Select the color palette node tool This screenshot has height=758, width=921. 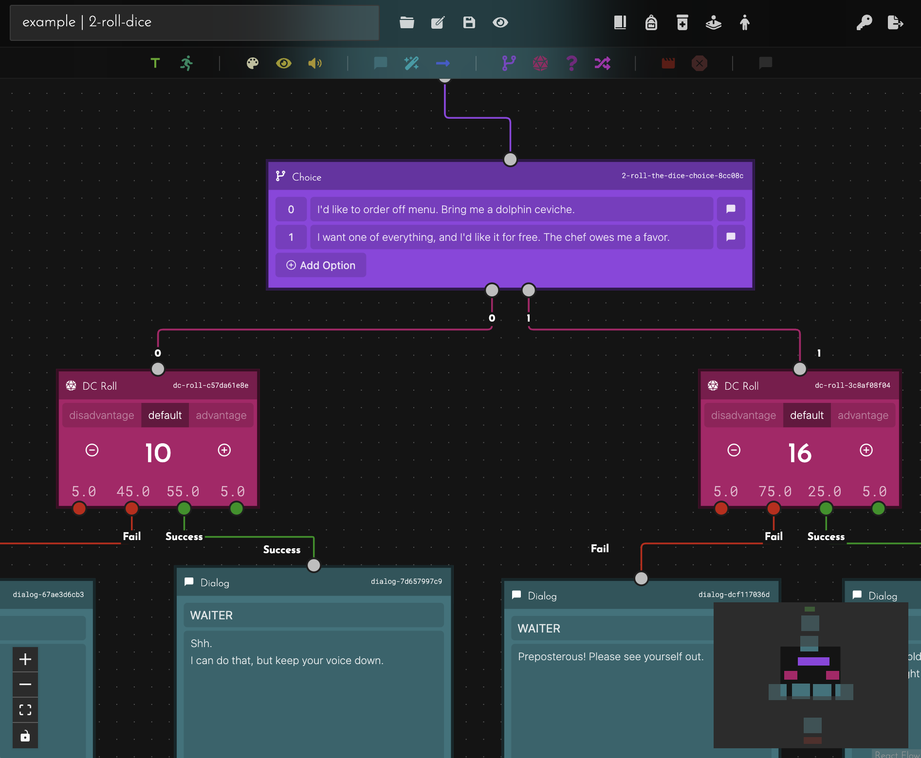[252, 63]
